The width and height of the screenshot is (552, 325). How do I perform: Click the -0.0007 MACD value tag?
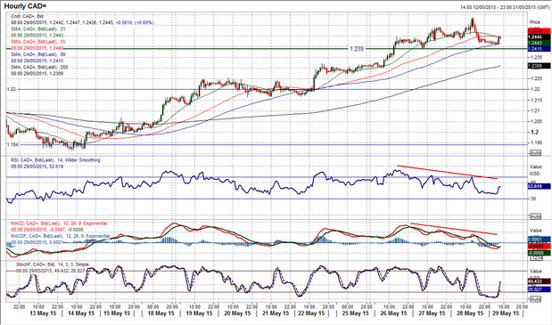[540, 247]
